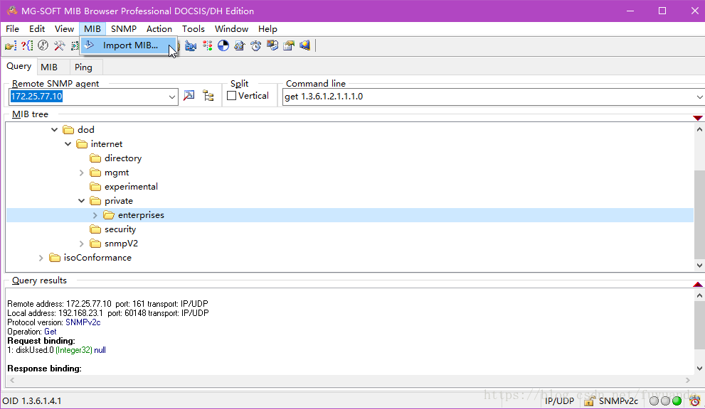Collapse the dod tree node
The width and height of the screenshot is (705, 409).
[x=54, y=130]
